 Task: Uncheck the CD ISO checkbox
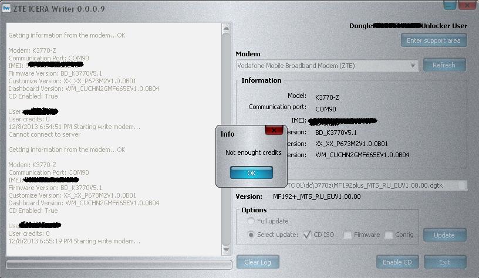click(307, 235)
